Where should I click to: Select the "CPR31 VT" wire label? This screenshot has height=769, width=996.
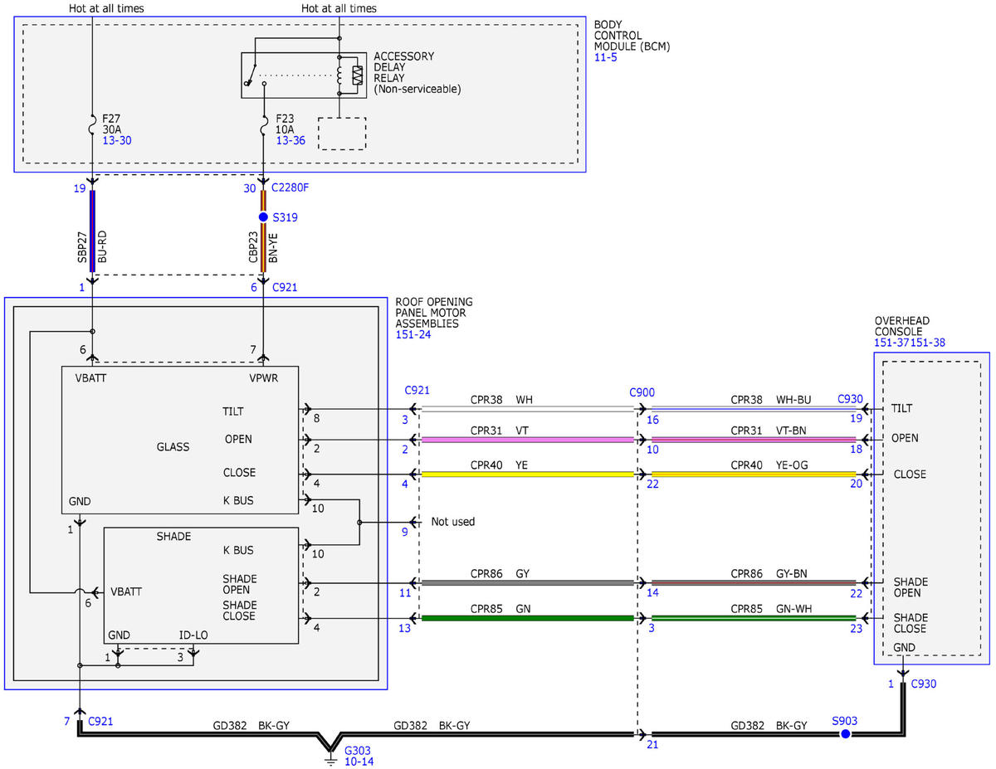coord(500,431)
